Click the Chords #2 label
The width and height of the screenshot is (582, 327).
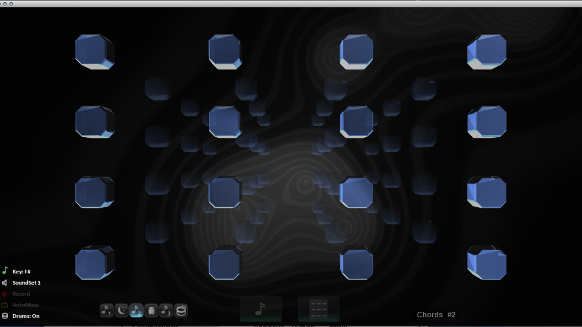(x=436, y=315)
